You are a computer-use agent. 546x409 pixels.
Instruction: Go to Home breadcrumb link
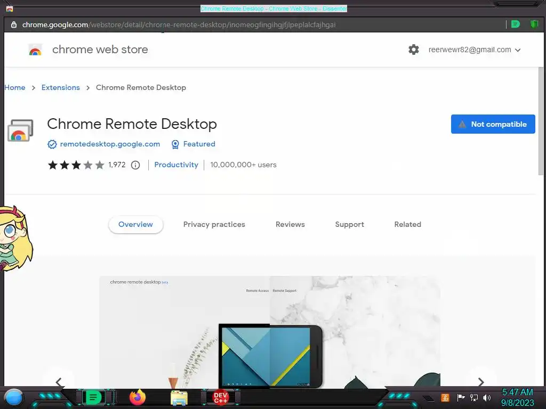tap(15, 88)
